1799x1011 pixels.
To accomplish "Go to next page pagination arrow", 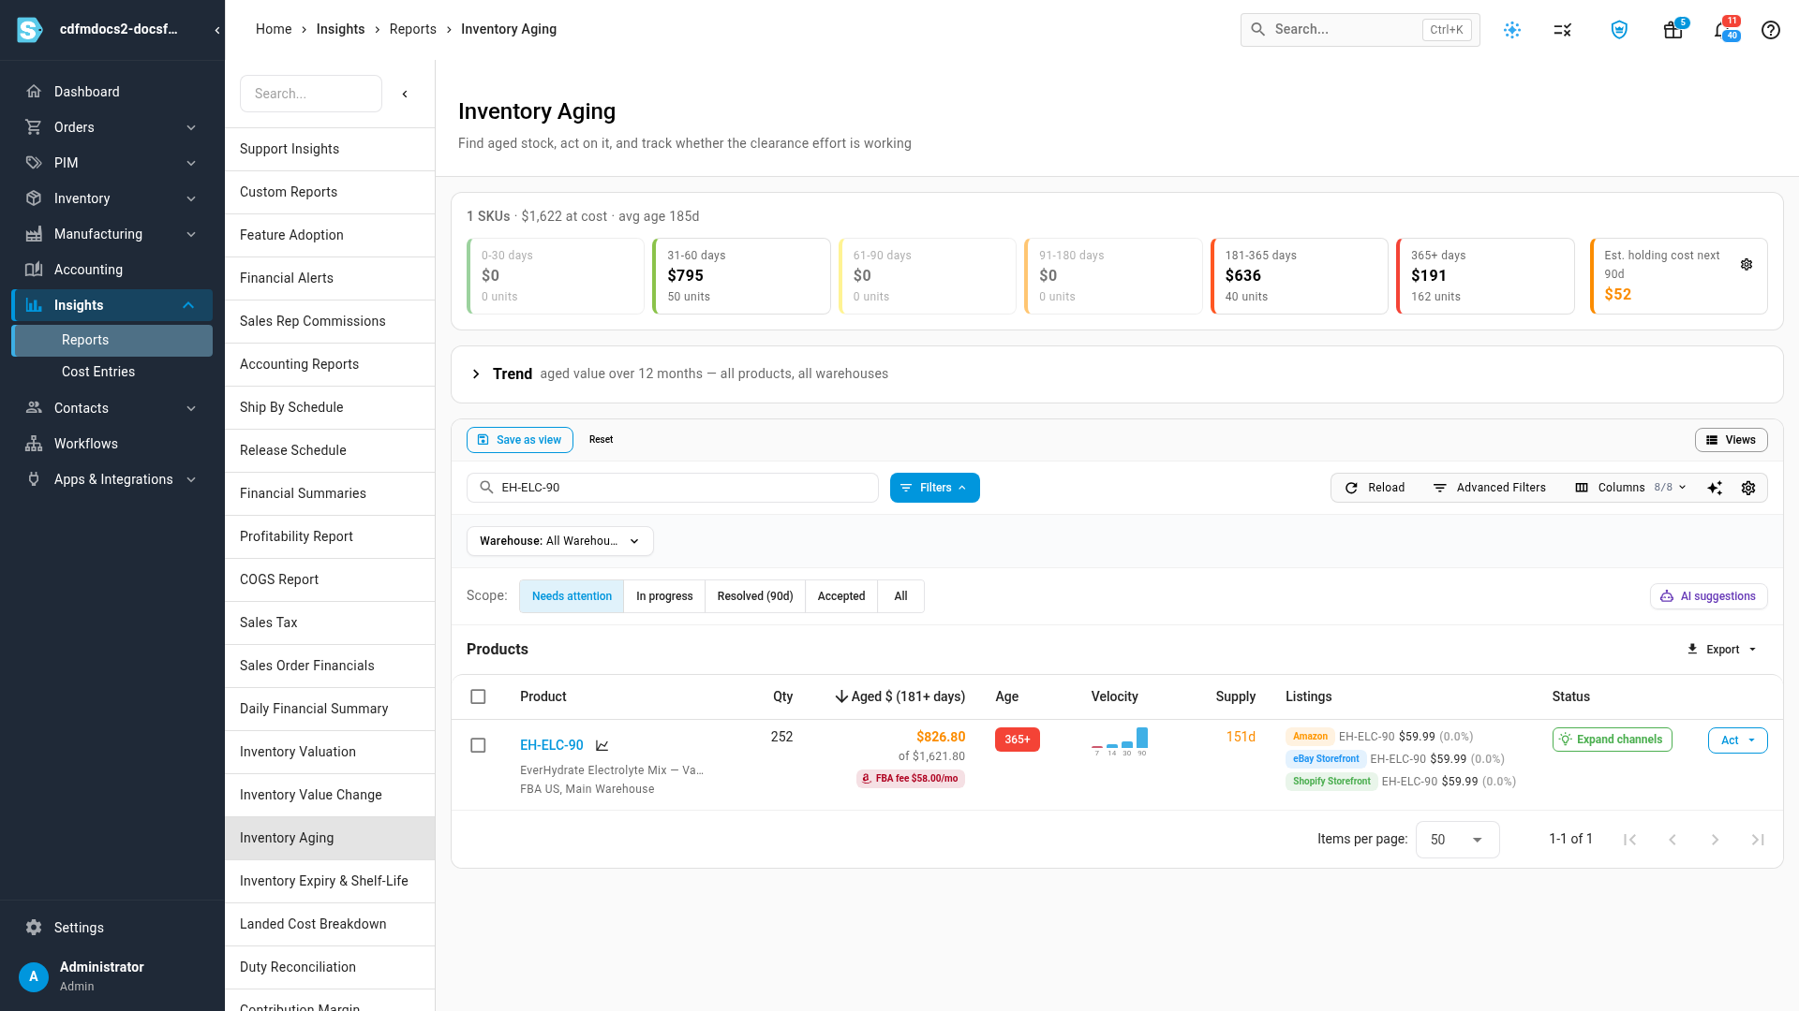I will pyautogui.click(x=1715, y=840).
